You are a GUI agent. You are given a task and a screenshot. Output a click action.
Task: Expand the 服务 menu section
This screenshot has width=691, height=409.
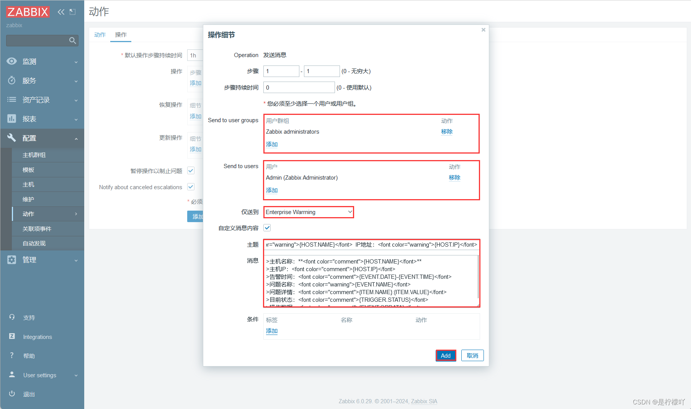[x=76, y=81]
